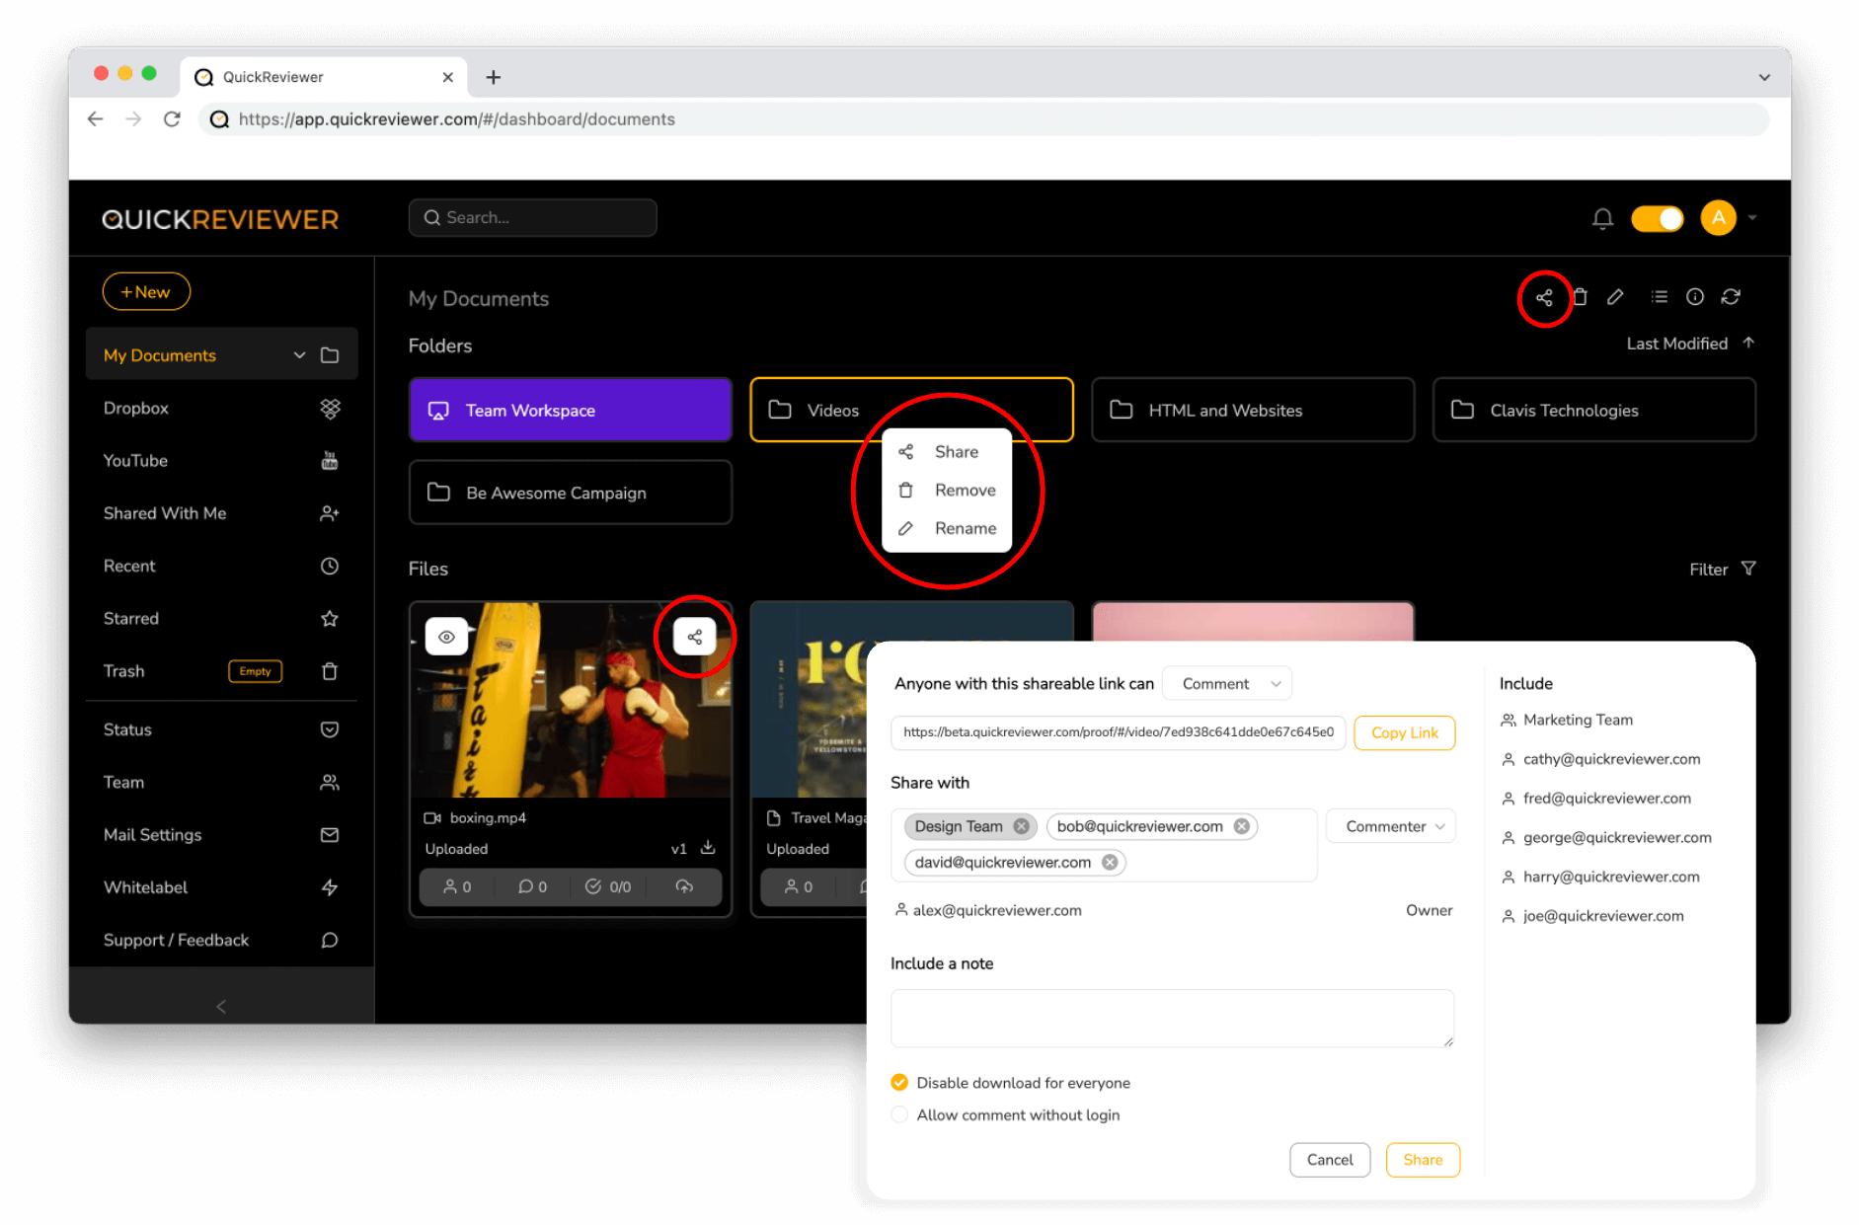
Task: Download boxing.mp4 using download icon
Action: pyautogui.click(x=708, y=847)
